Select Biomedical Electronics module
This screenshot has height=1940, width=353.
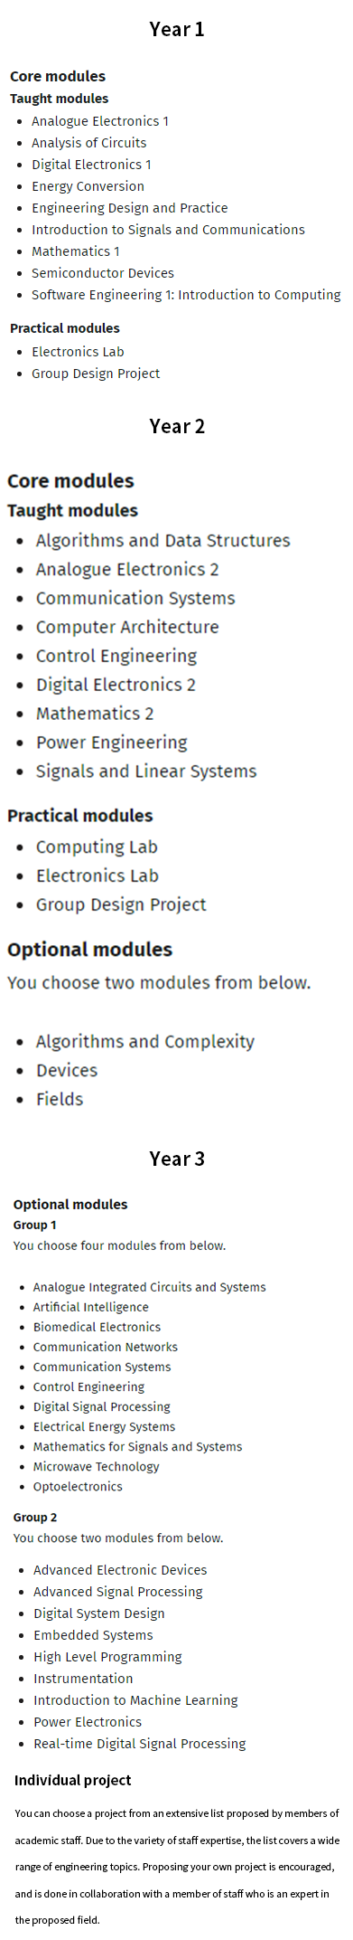click(97, 1327)
